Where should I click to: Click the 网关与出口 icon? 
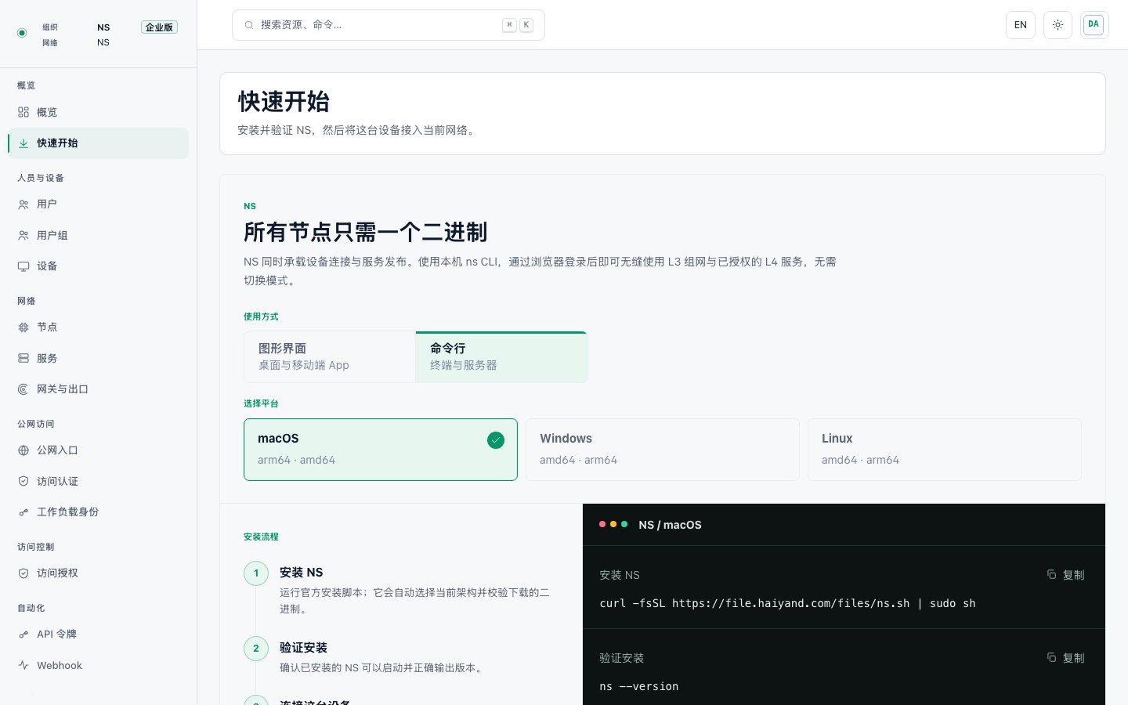[23, 389]
